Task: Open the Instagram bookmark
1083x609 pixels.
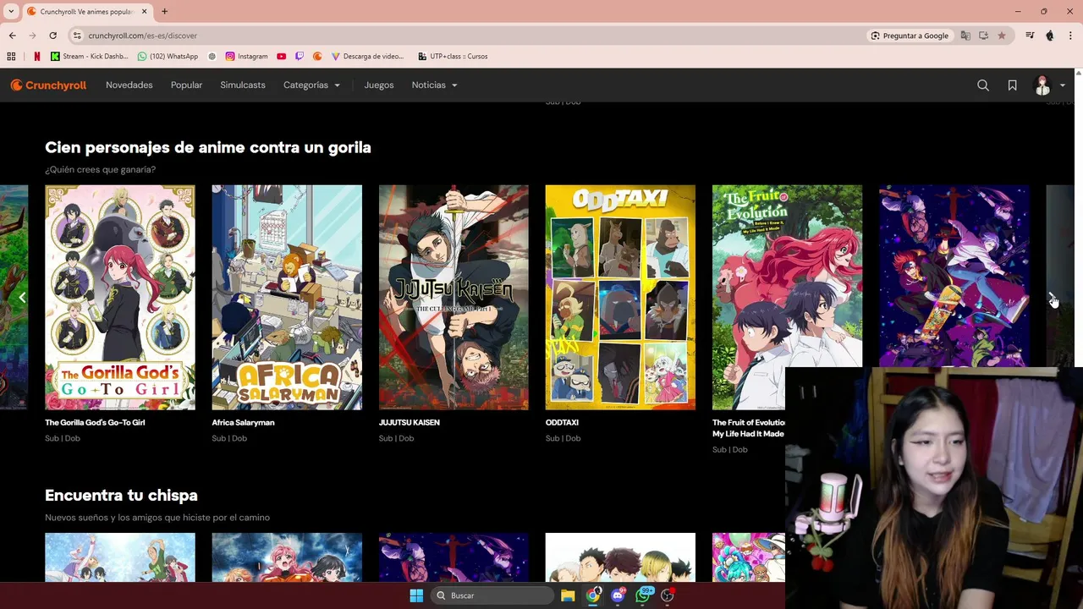Action: pos(246,56)
